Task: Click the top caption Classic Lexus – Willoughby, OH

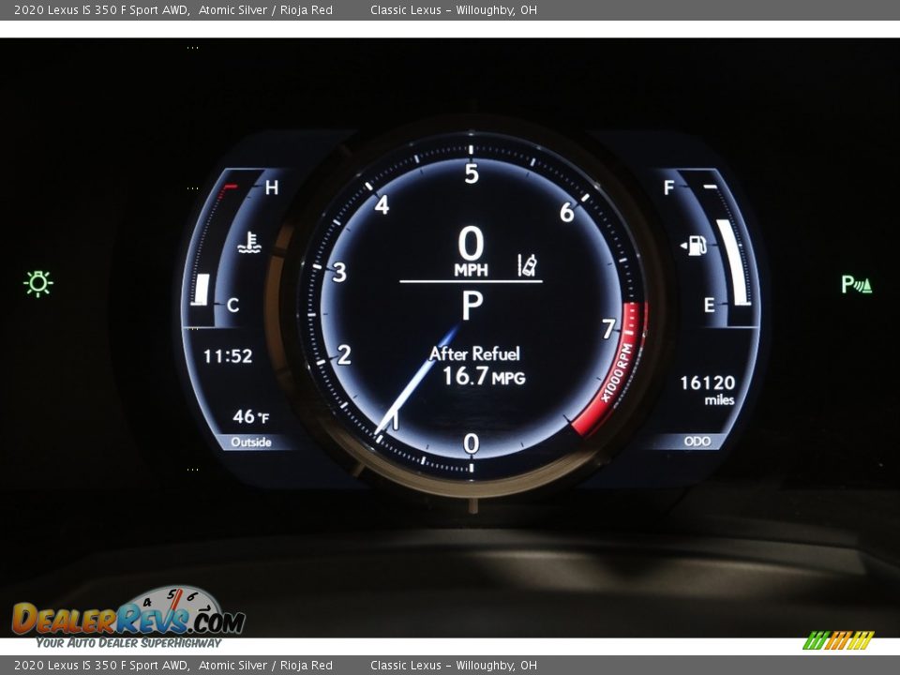Action: [x=454, y=9]
